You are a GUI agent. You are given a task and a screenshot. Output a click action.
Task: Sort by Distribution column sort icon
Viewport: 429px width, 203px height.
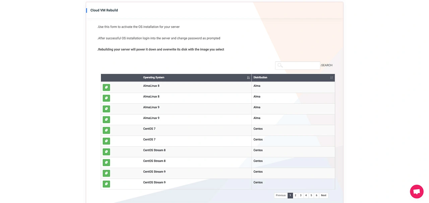(x=331, y=78)
